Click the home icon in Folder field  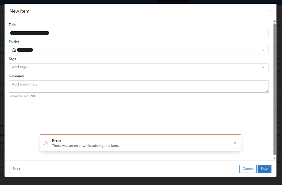(x=14, y=50)
